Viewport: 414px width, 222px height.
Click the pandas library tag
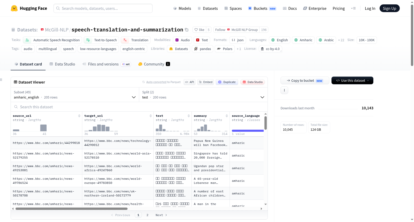203,49
